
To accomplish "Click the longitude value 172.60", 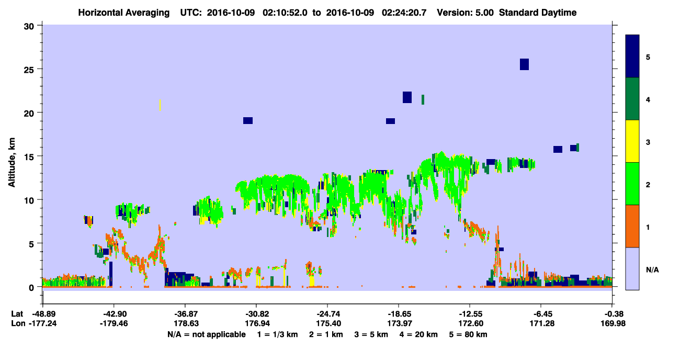I will click(470, 323).
